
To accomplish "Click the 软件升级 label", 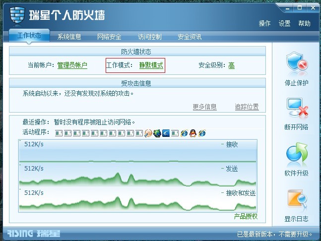I will coord(296,173).
